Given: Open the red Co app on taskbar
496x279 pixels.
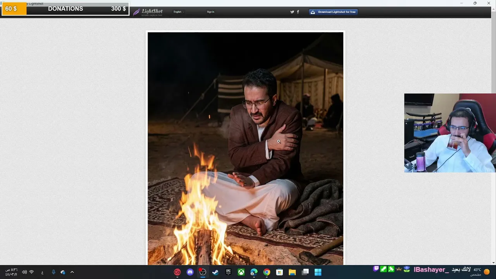Looking at the screenshot, I should coord(177,272).
